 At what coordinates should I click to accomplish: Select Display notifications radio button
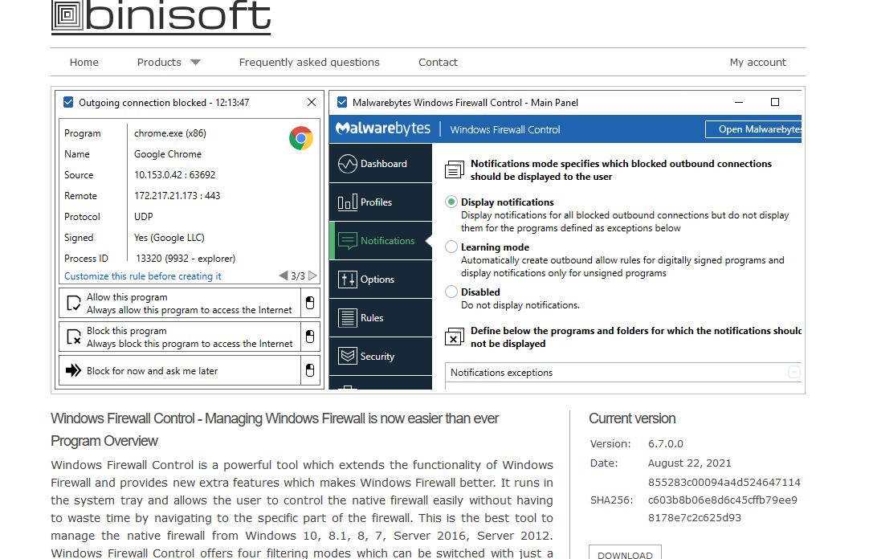tap(451, 202)
